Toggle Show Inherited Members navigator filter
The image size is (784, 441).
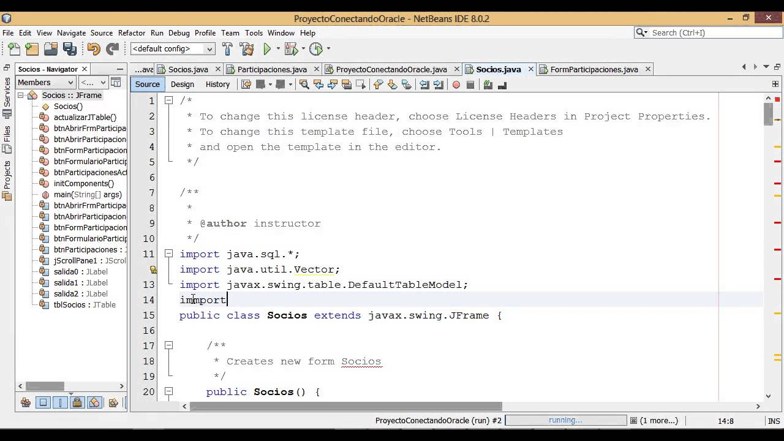click(x=25, y=402)
